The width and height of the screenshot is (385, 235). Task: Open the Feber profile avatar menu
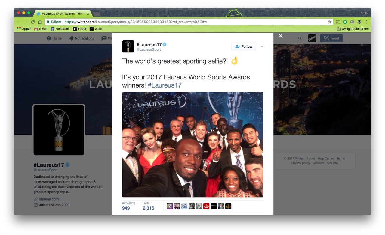tap(312, 38)
